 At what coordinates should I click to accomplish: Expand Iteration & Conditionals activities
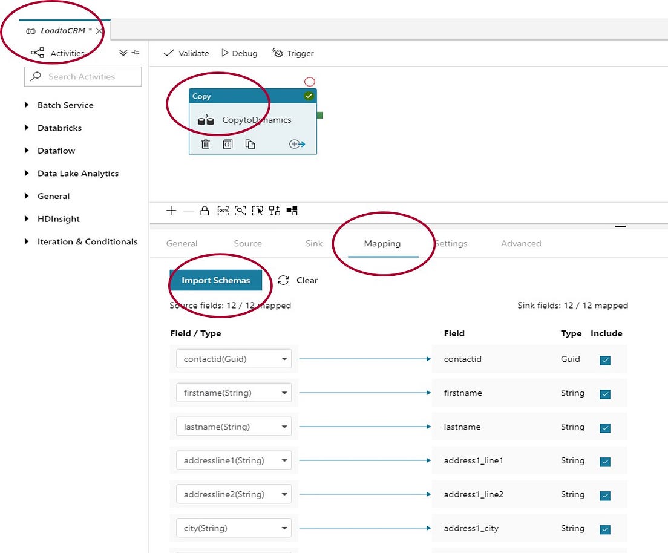point(87,241)
